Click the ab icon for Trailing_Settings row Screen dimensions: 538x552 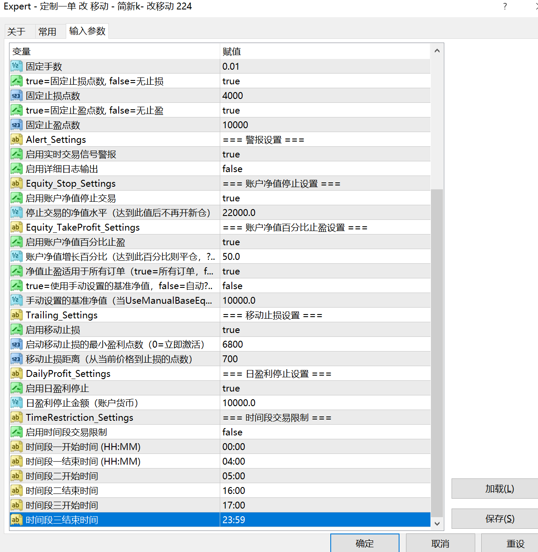pos(16,315)
